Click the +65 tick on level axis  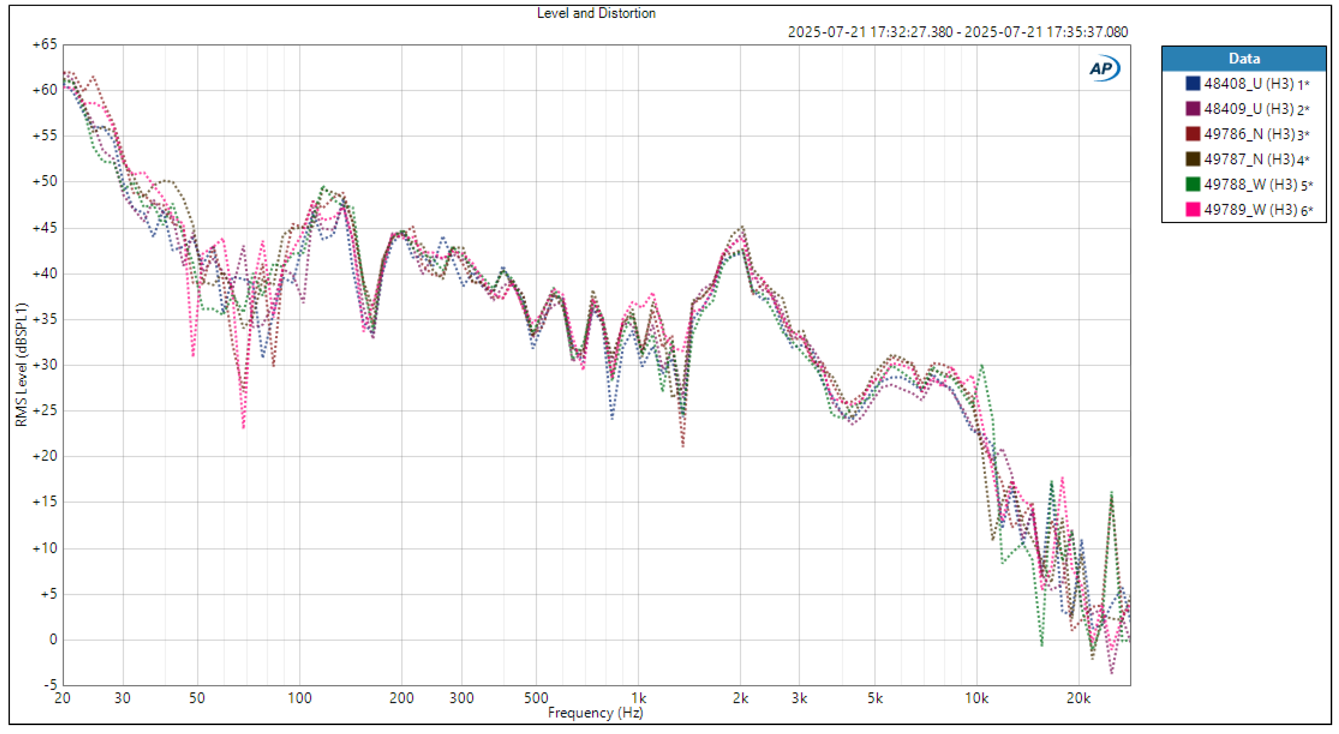point(45,44)
